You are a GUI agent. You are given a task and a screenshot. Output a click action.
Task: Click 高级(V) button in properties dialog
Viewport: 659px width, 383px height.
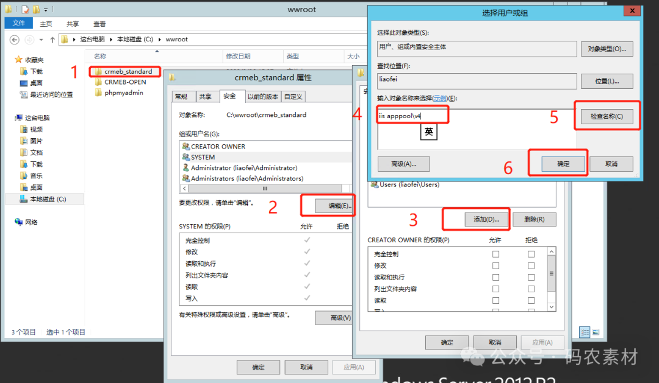point(334,318)
